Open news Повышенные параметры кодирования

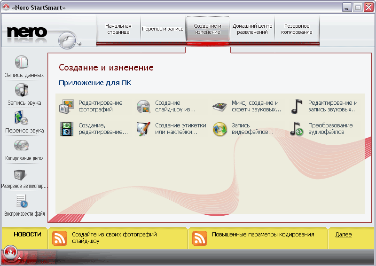click(263, 235)
